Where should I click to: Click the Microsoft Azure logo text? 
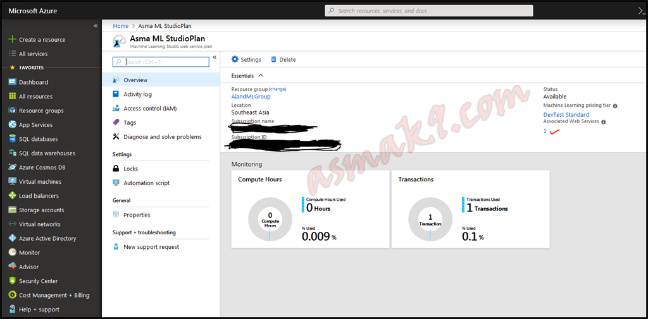pyautogui.click(x=33, y=11)
